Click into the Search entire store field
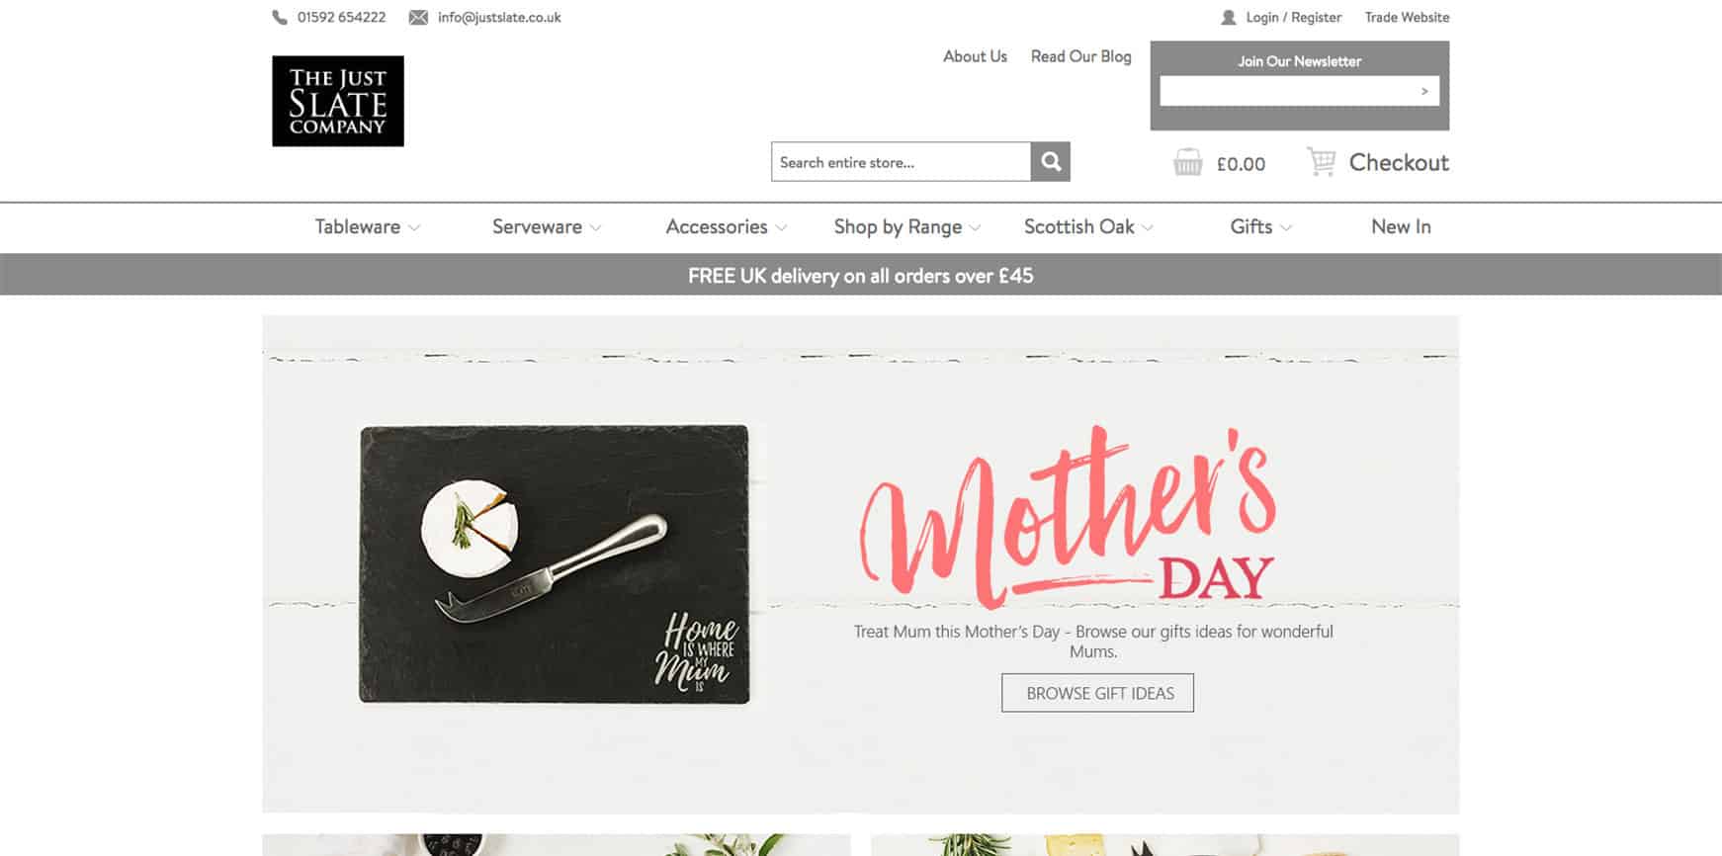This screenshot has width=1722, height=856. coord(901,162)
